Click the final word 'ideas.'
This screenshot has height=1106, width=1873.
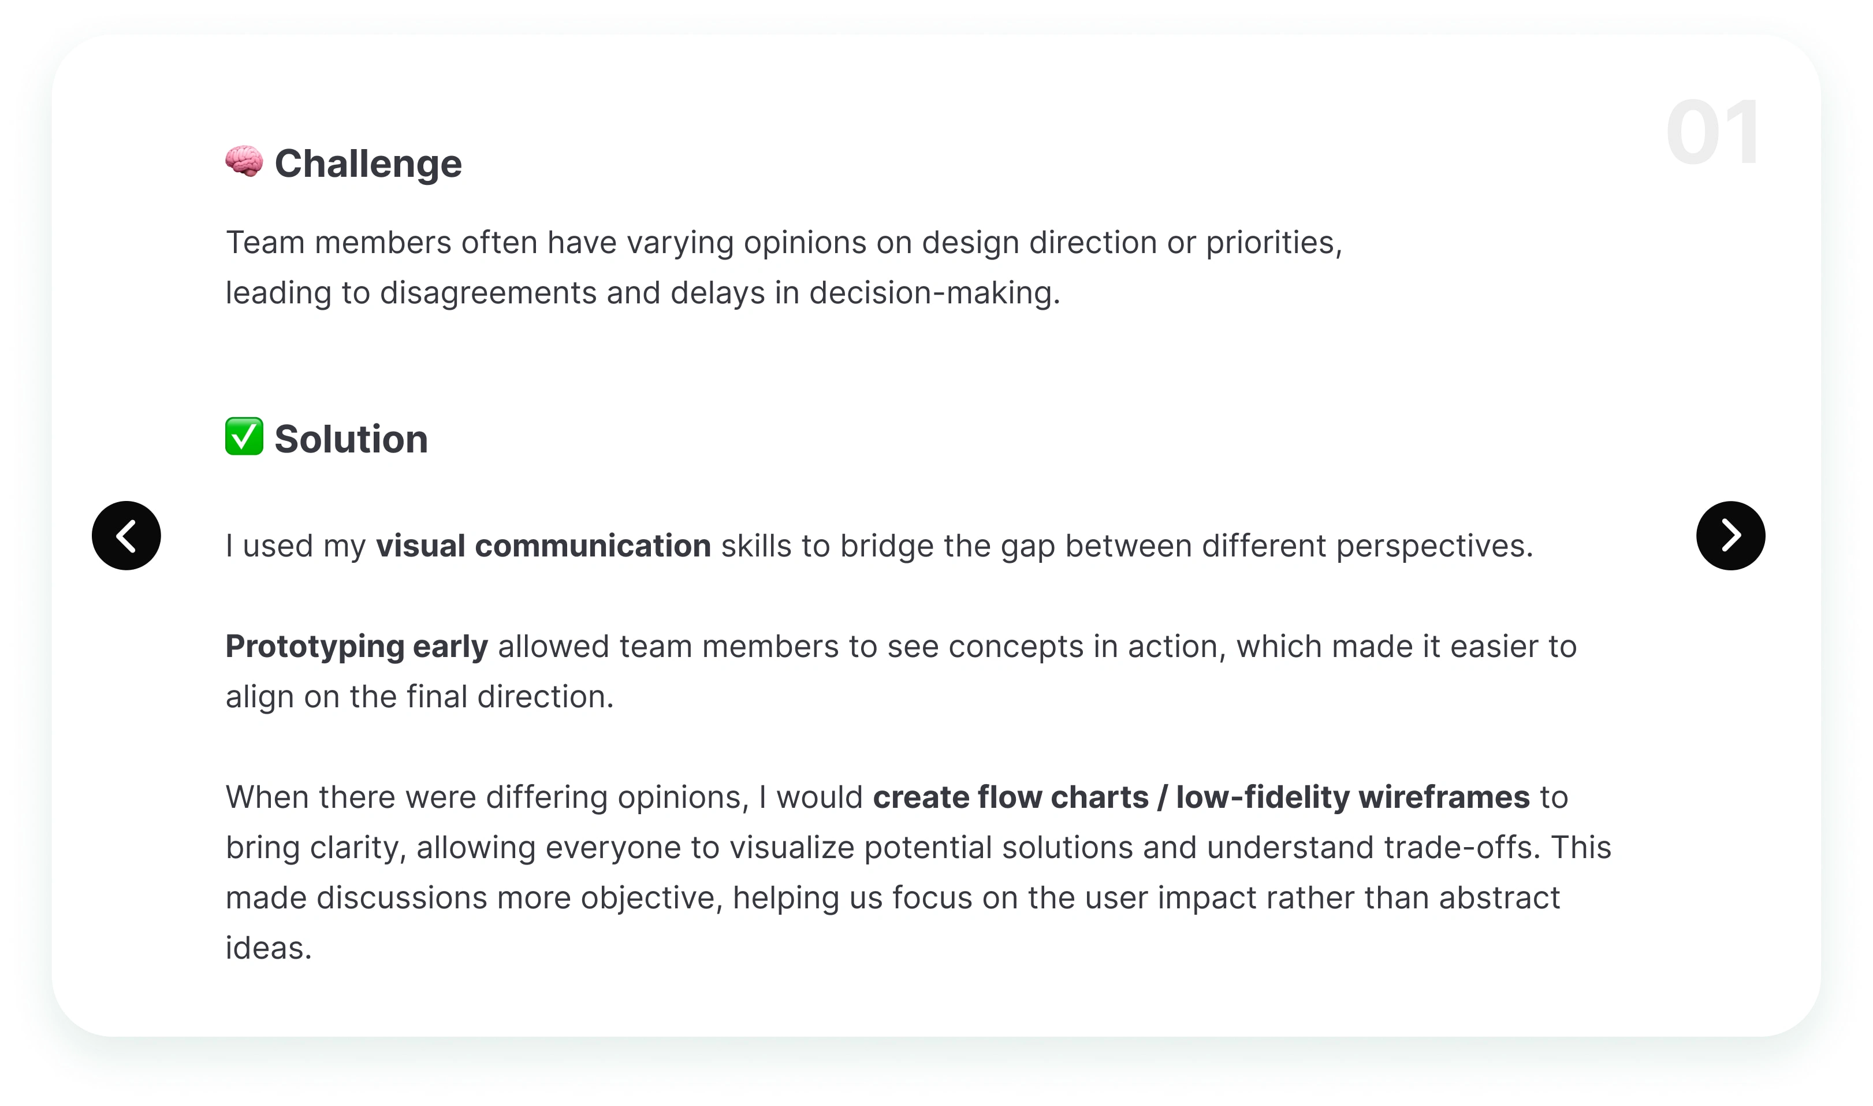point(268,948)
